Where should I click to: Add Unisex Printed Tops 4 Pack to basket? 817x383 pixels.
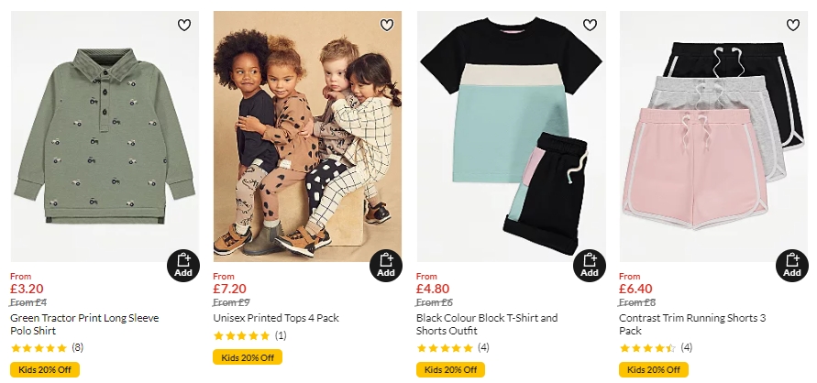pos(386,265)
